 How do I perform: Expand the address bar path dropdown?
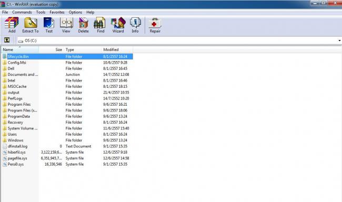pyautogui.click(x=339, y=41)
